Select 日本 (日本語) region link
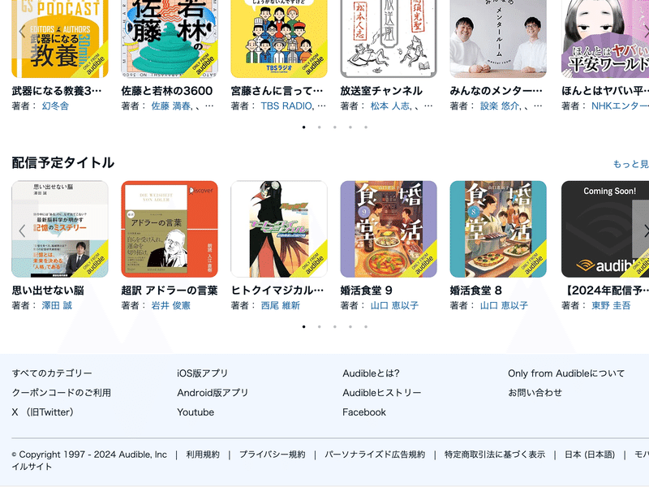Screen dimensions: 649x487 (590, 455)
